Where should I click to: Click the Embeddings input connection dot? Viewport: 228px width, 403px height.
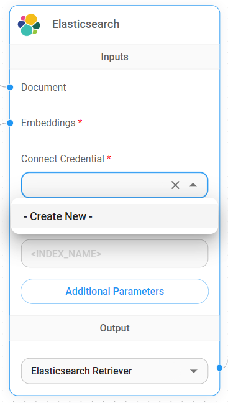point(10,123)
